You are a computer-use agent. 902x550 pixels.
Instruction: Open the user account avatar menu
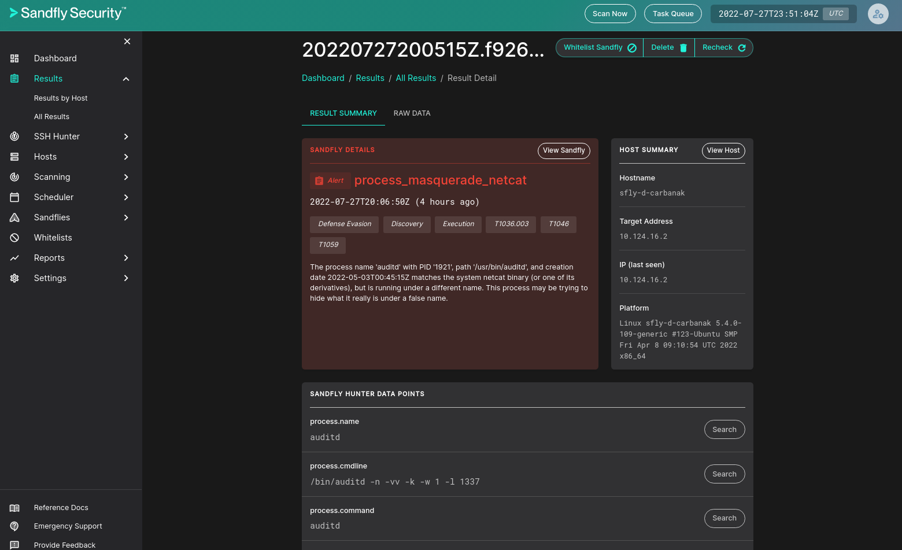point(878,14)
